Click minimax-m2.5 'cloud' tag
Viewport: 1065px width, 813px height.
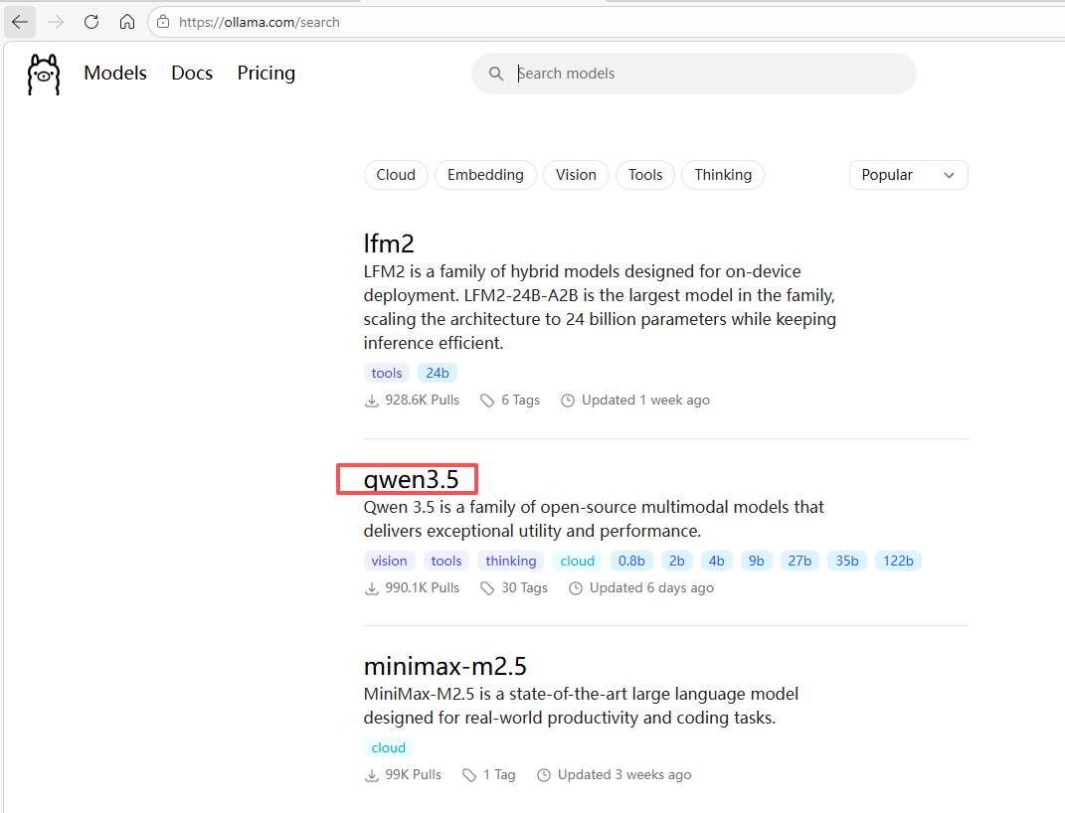[389, 747]
